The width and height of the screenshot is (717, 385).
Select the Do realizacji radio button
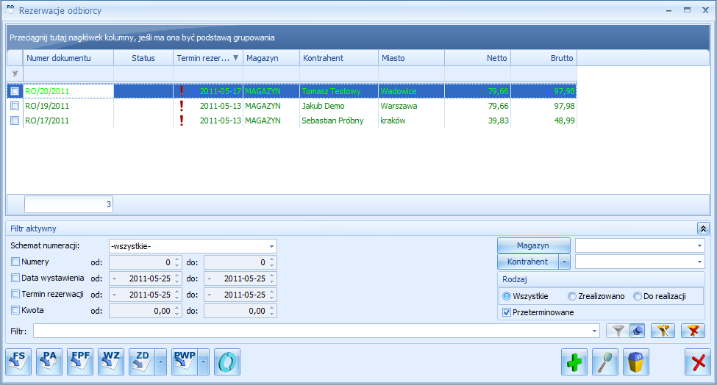click(x=638, y=296)
